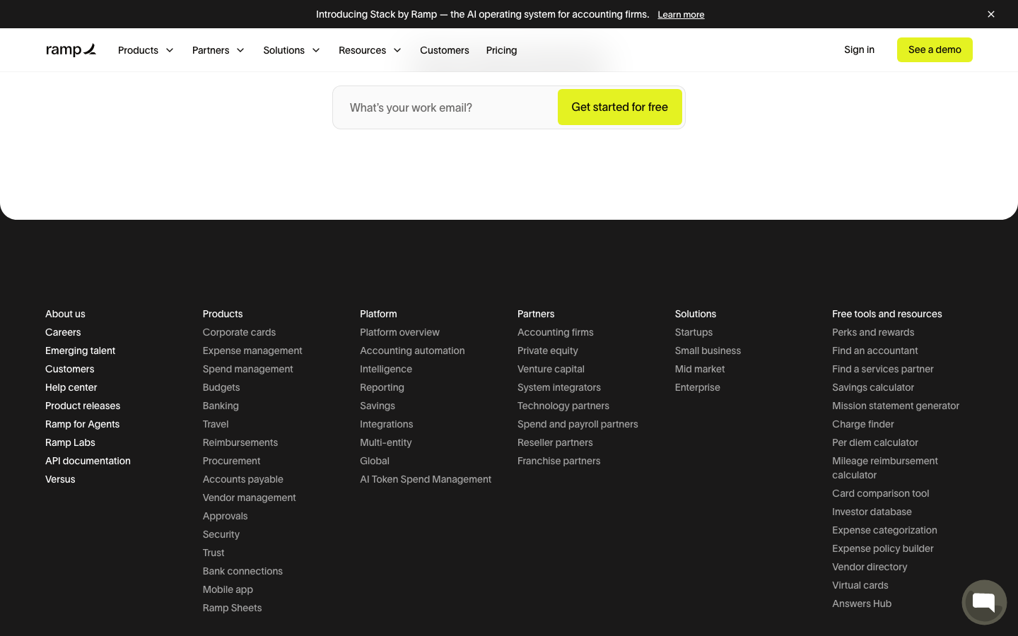1018x636 pixels.
Task: Click the Sign in link
Action: click(x=859, y=49)
